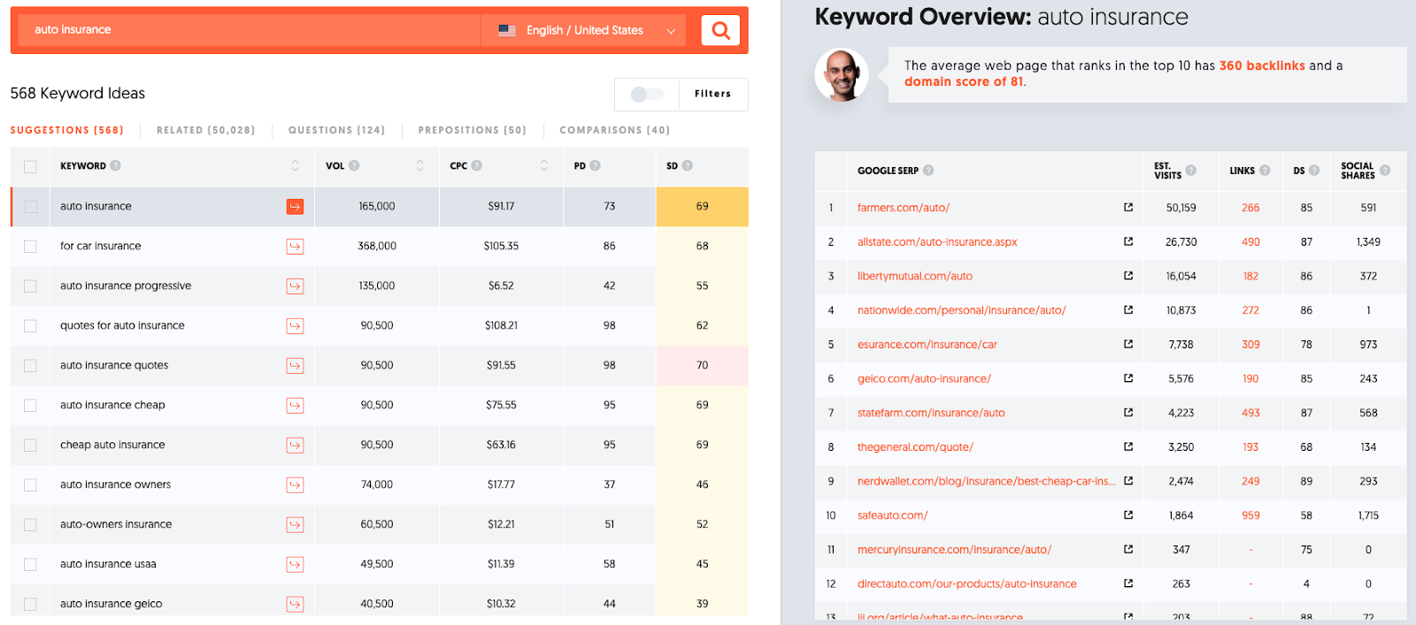Click the SOCIAL SHARES help icon
Viewport: 1416px width, 625px height.
pyautogui.click(x=1385, y=171)
